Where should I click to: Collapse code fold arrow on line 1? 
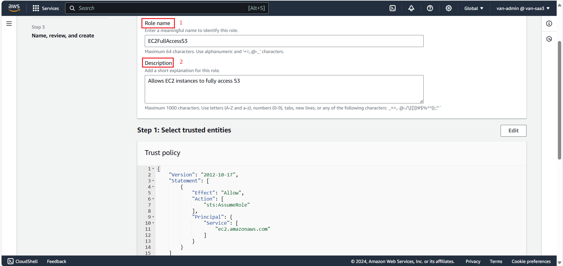[x=153, y=169]
